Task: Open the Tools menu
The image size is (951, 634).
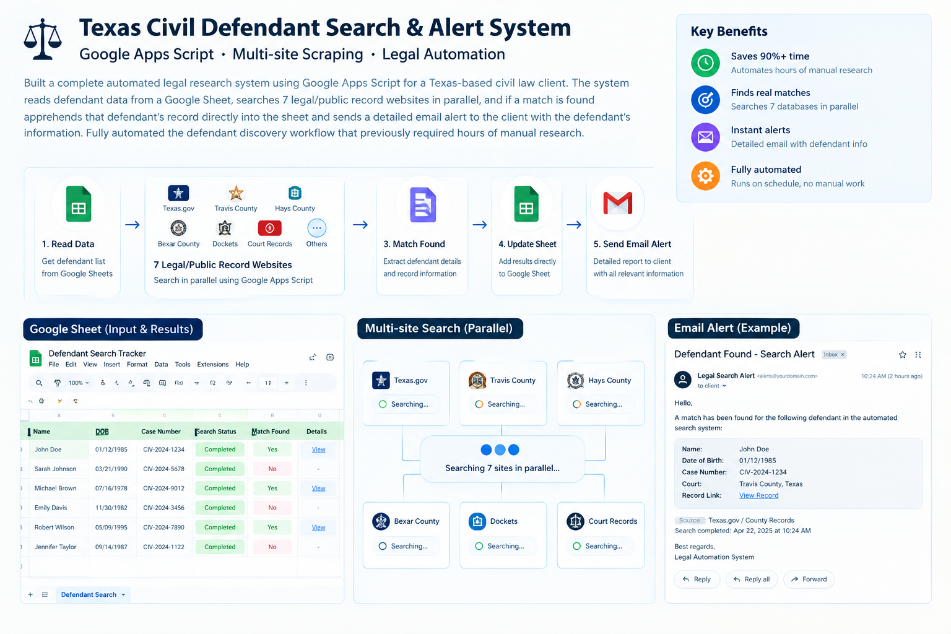Action: tap(183, 365)
